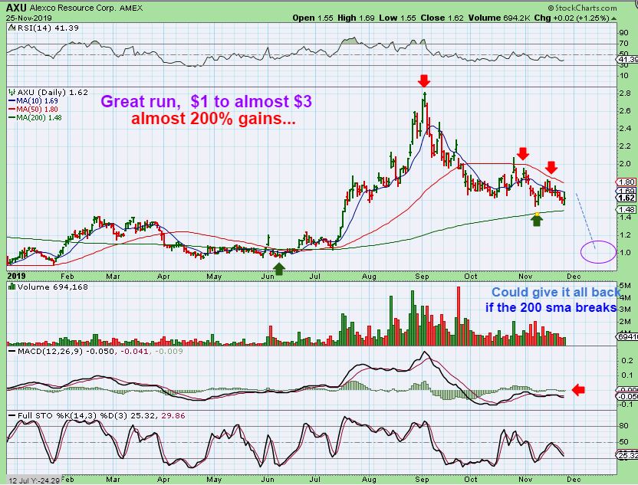The image size is (638, 485).
Task: Click the '-0.050' MACD axis tag
Action: 627,397
